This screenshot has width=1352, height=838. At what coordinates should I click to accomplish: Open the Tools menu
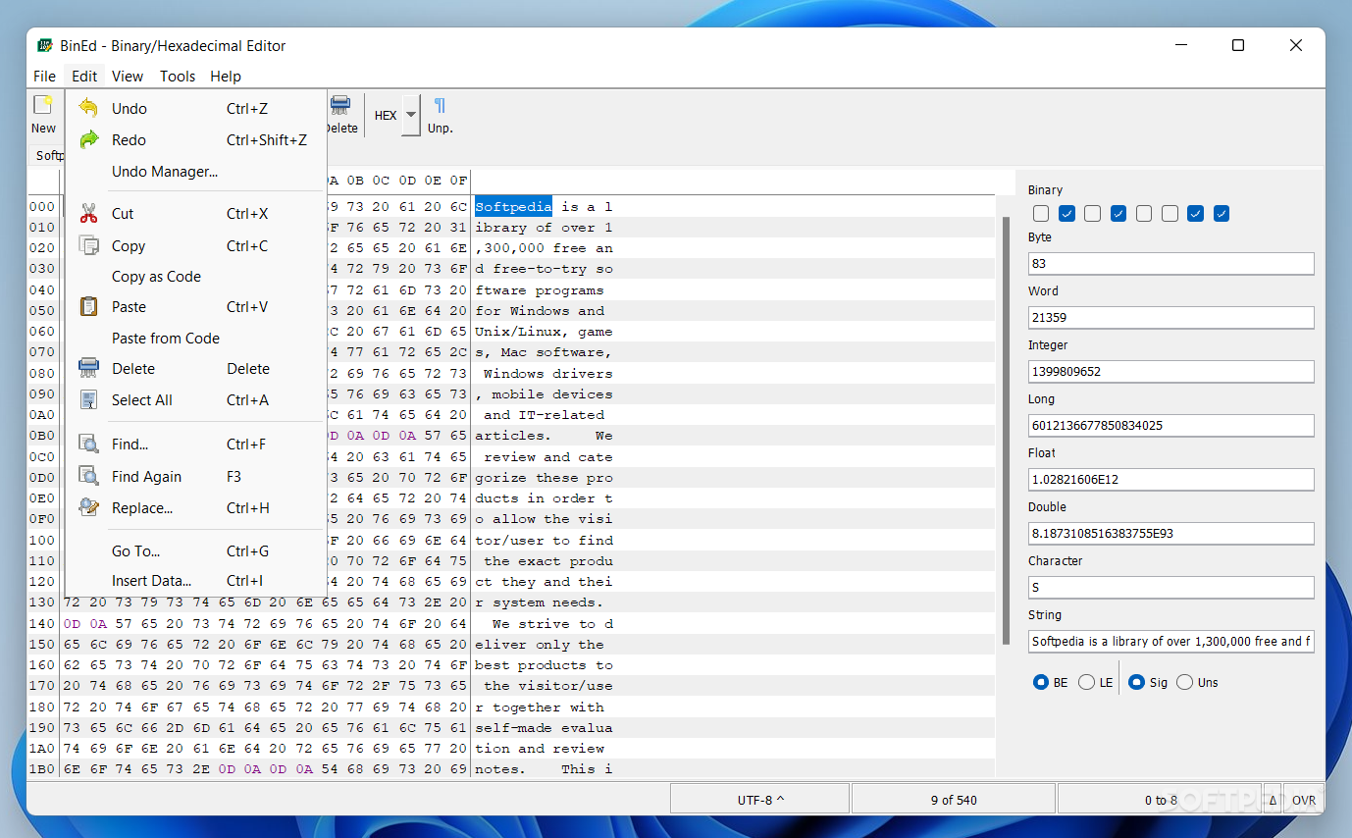[x=178, y=76]
